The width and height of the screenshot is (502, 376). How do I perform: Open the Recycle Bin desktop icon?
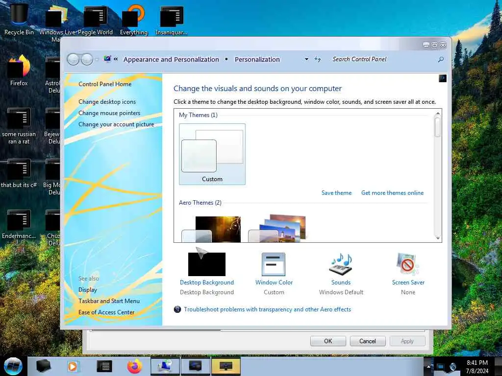tap(19, 19)
